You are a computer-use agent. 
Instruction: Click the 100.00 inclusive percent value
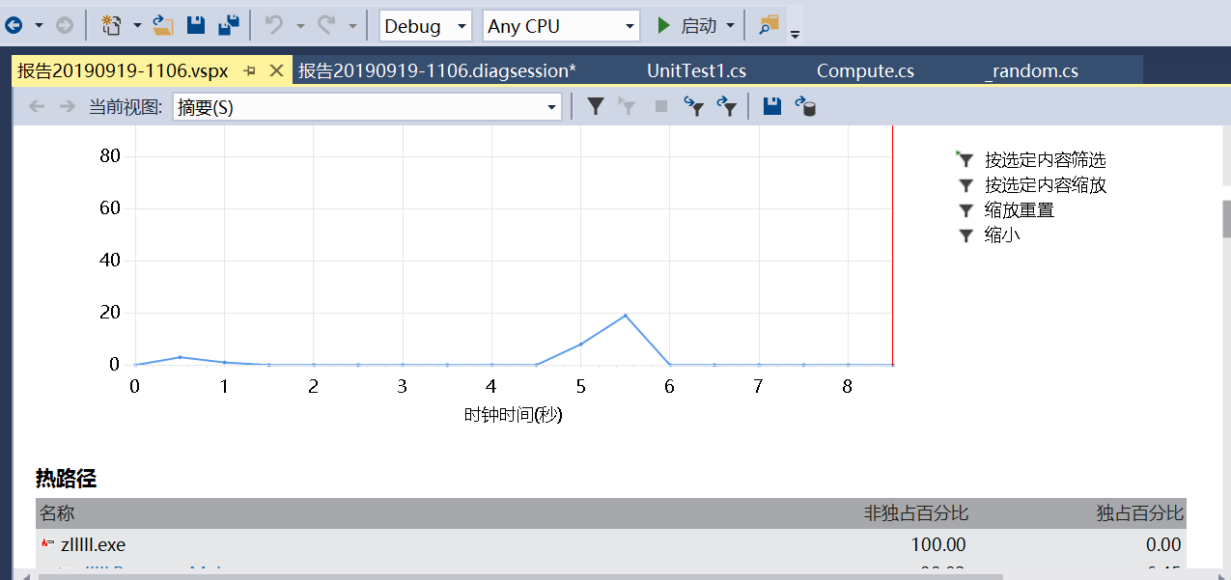point(937,545)
